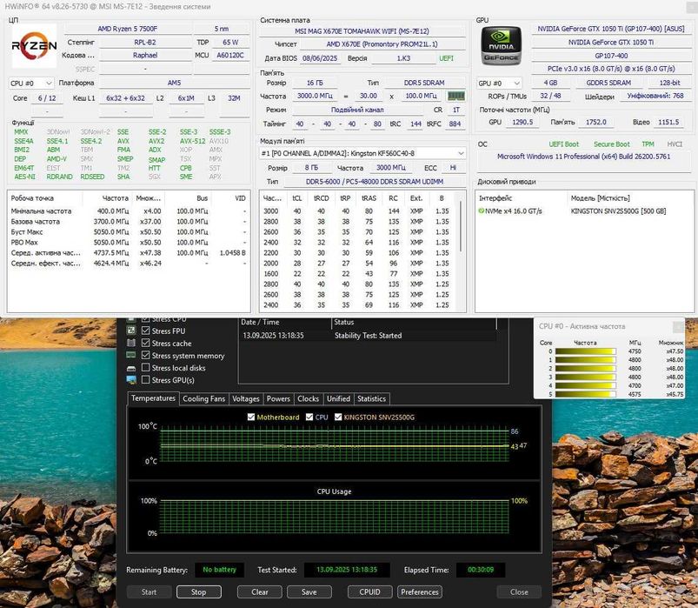Click the BIOS date 08/06/2025 field
This screenshot has width=698, height=608.
(x=320, y=58)
